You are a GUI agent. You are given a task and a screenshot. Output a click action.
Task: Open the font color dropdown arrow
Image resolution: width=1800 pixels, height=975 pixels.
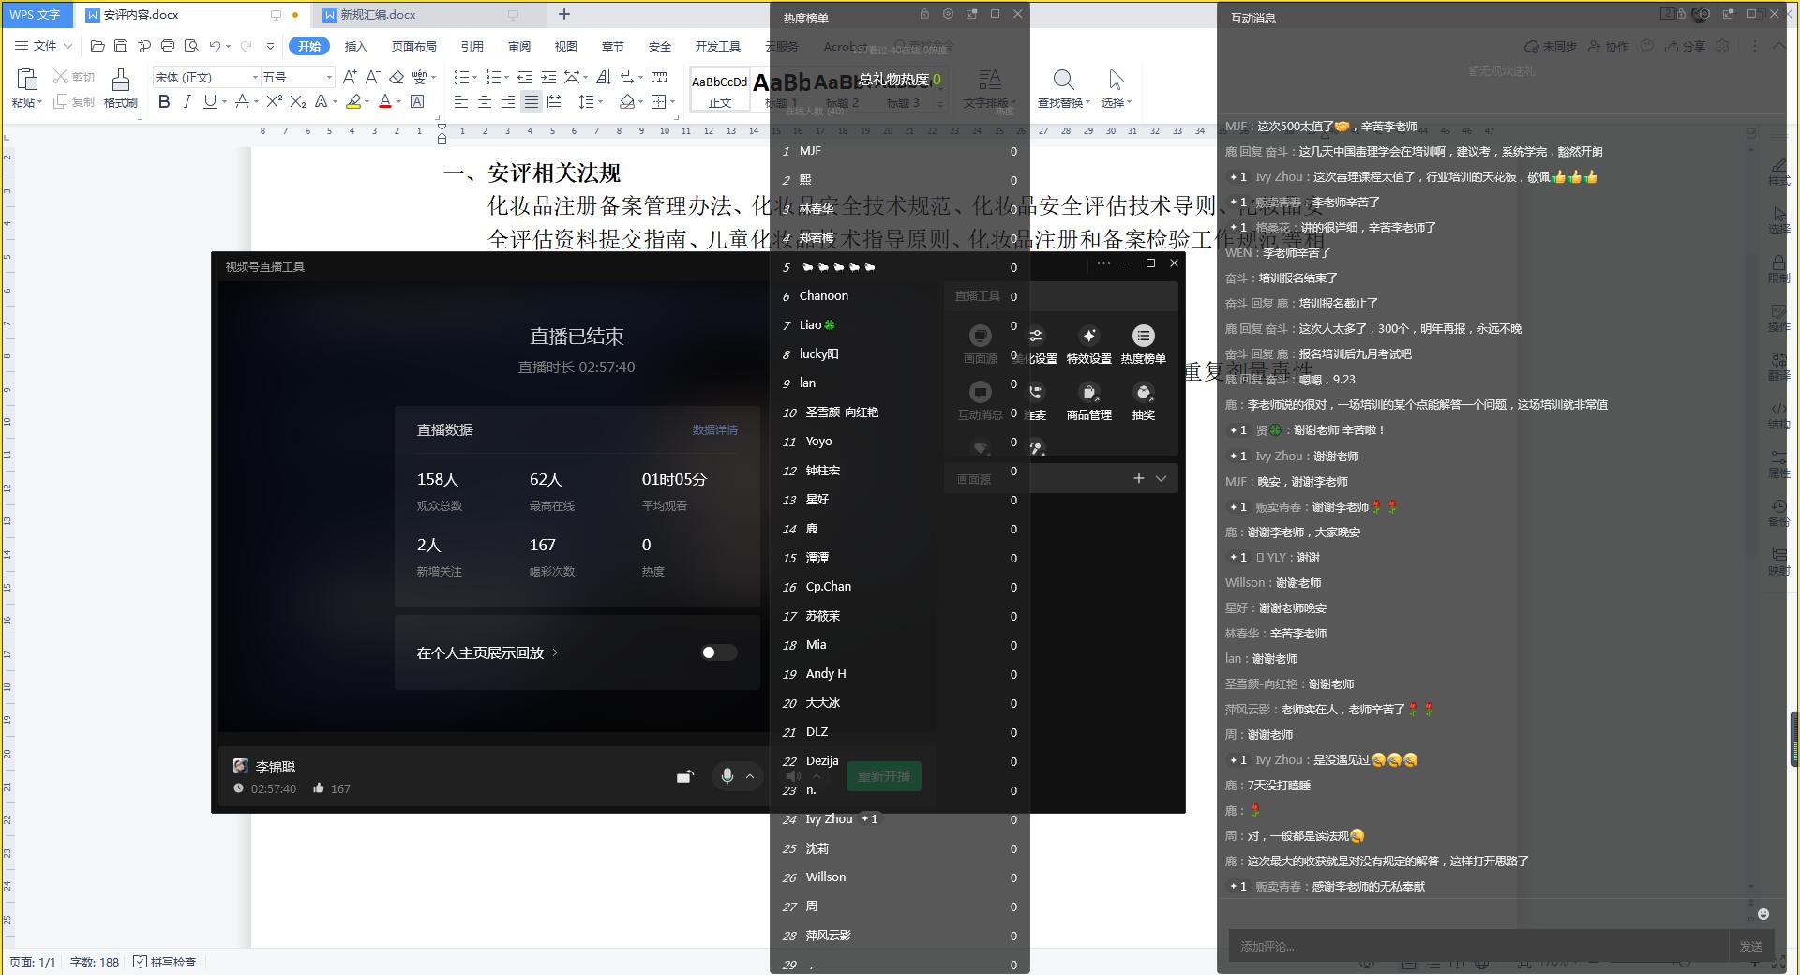click(398, 102)
